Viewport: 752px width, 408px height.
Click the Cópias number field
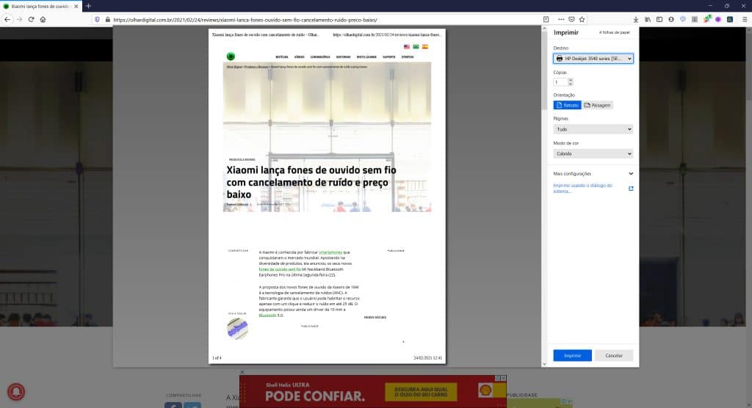point(560,82)
